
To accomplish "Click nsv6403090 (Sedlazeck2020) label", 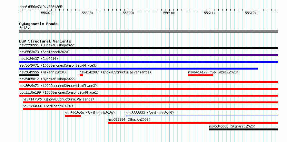I will 90,113.
